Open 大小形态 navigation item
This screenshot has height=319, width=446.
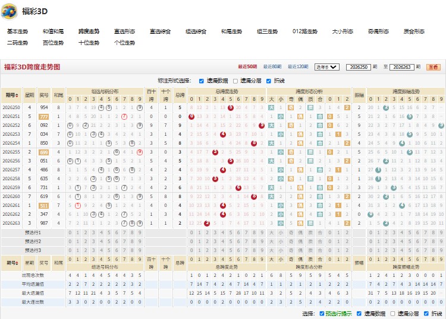coord(343,31)
